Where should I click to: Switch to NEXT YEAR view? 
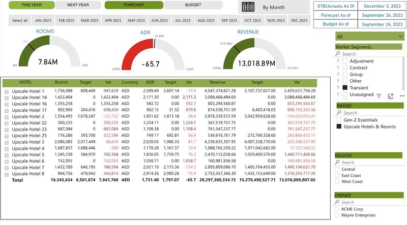point(78,5)
